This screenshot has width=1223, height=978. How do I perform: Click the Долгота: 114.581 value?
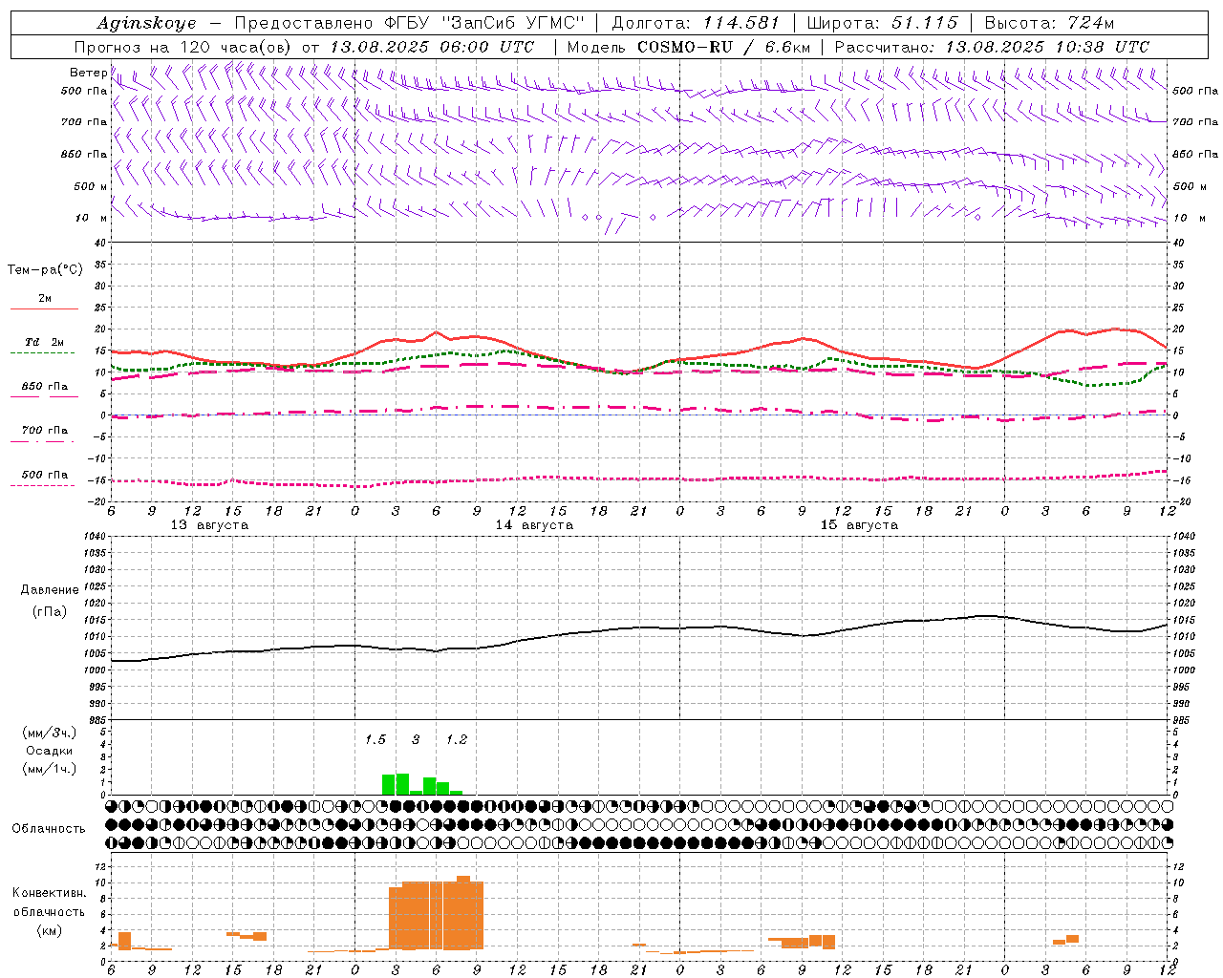click(696, 23)
